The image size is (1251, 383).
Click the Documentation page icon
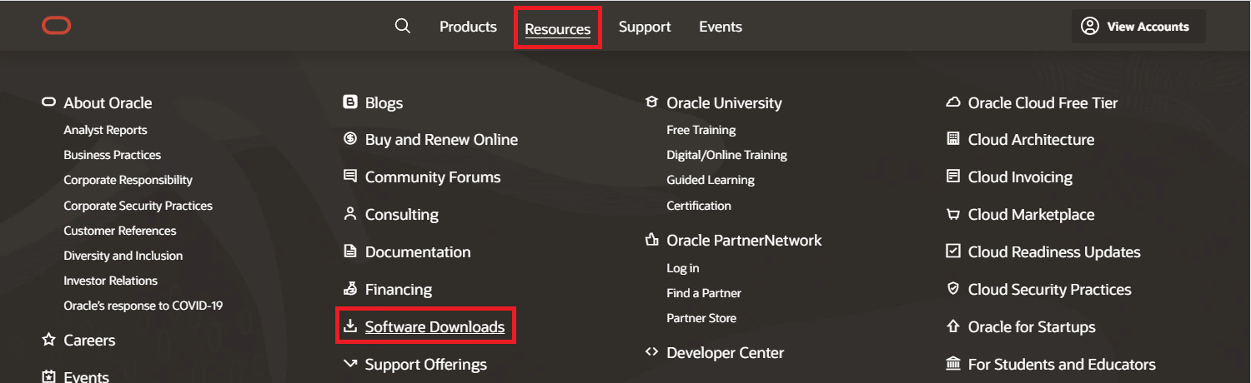click(350, 251)
